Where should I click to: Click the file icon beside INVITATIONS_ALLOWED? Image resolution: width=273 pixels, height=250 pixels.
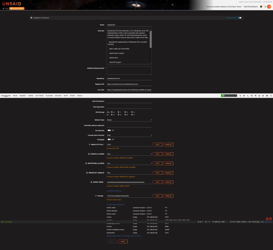86,163
